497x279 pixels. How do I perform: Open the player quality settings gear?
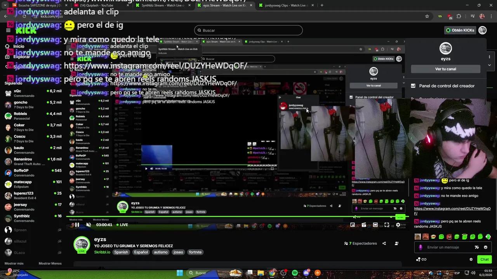[398, 225]
